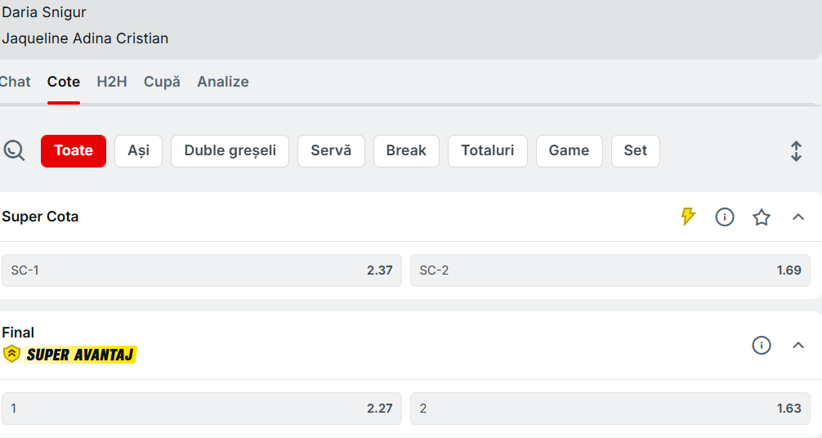822x438 pixels.
Task: Select the Toate filter
Action: click(74, 151)
